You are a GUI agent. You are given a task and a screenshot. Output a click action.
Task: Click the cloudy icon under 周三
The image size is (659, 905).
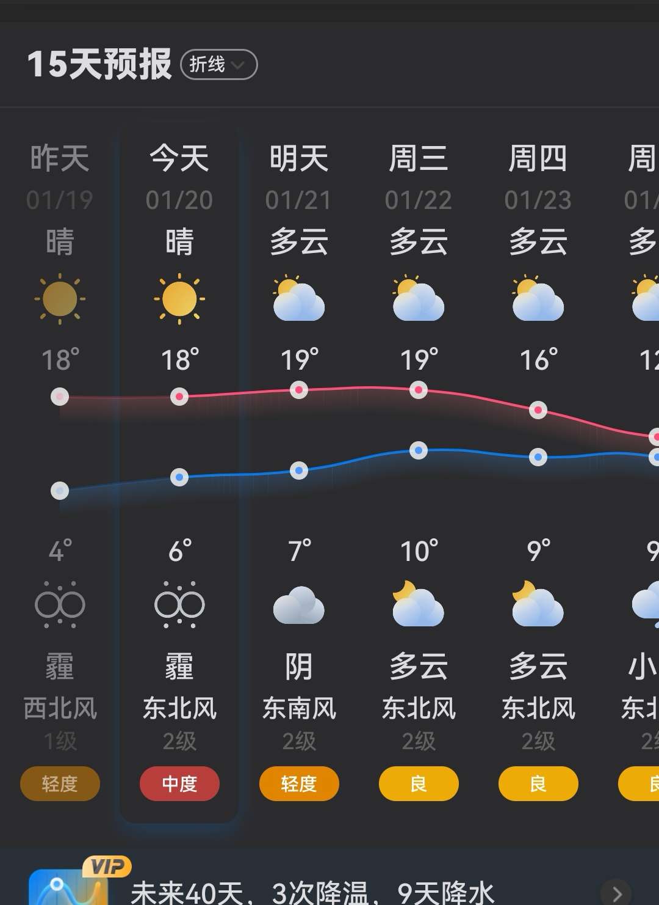(x=418, y=299)
